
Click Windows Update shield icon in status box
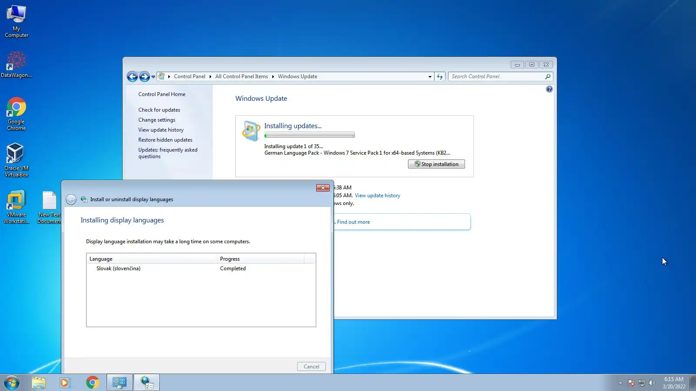251,131
